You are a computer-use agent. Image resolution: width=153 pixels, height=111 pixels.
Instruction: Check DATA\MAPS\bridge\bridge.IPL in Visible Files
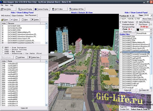(x=121, y=60)
